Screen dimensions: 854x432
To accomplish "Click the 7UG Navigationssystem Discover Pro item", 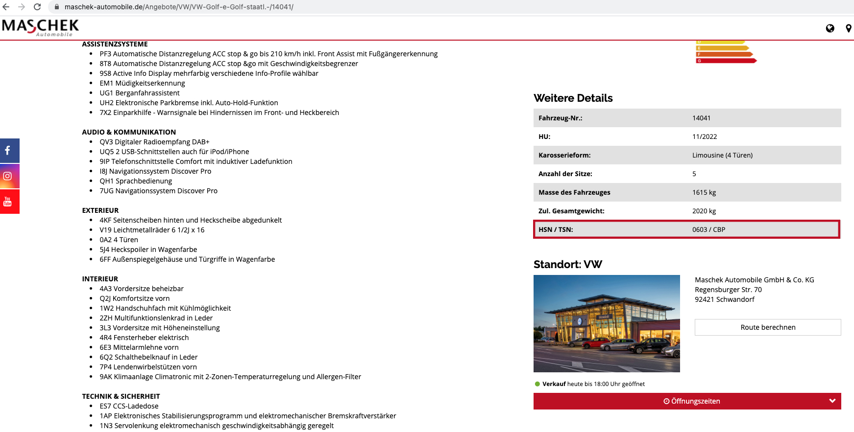I will 158,191.
